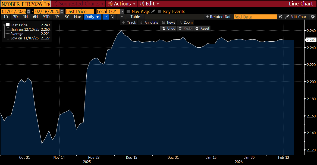Click the Add Data input field

pyautogui.click(x=255, y=17)
